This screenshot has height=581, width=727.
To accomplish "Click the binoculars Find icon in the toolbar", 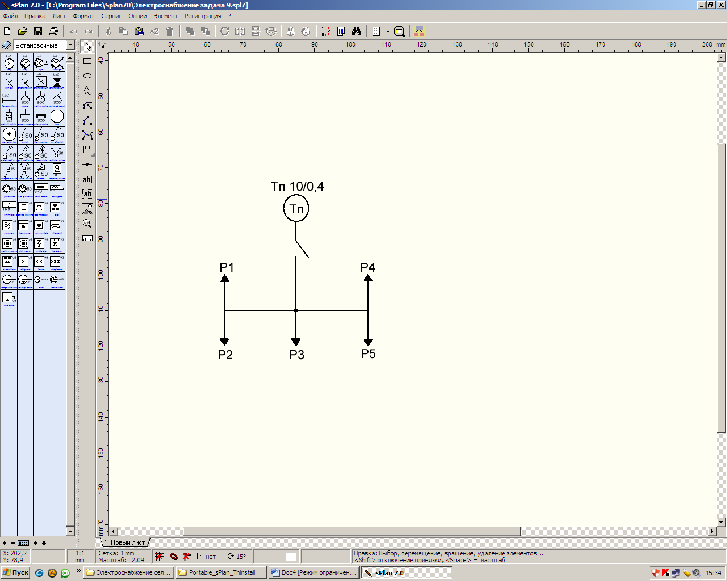I will click(x=357, y=31).
